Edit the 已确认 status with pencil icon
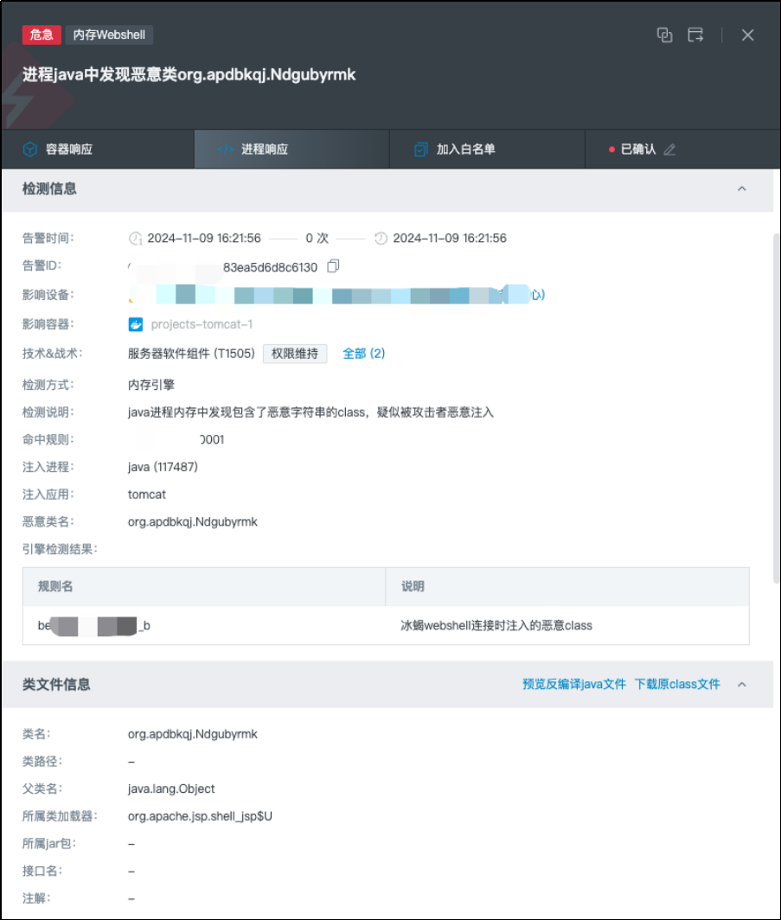The image size is (781, 920). [x=669, y=150]
